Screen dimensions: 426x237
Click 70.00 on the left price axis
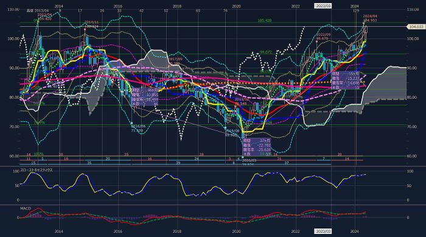point(14,127)
